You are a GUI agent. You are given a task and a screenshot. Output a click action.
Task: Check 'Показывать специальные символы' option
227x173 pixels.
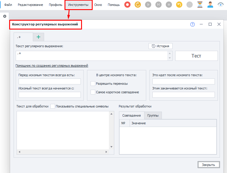coord(53,106)
